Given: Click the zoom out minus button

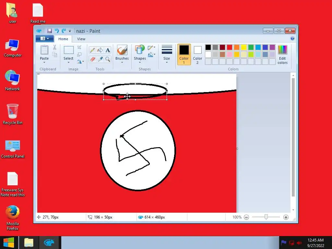Looking at the screenshot, I should click(246, 217).
